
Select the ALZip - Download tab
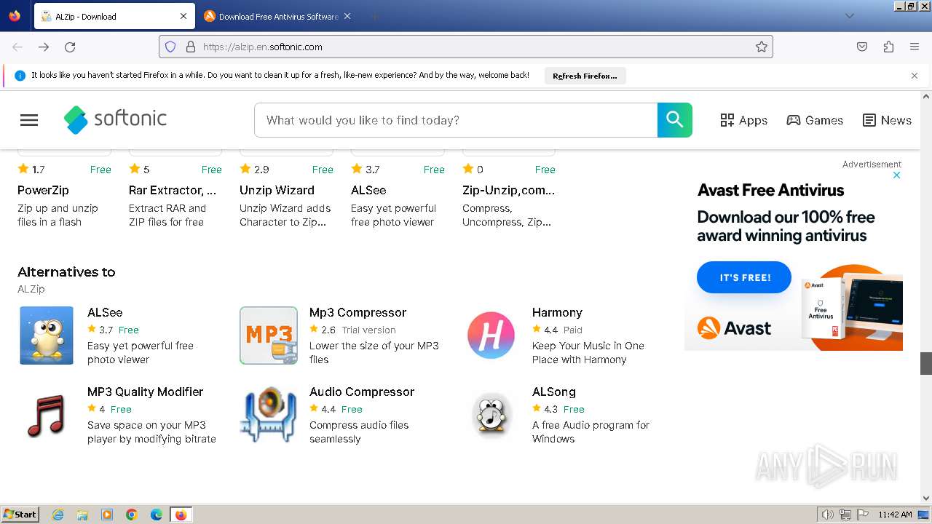(x=114, y=16)
